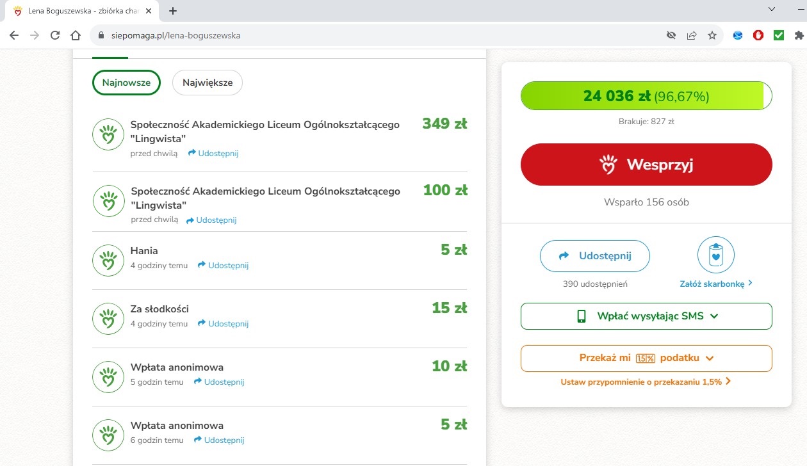The height and width of the screenshot is (466, 807).
Task: Select the Lena Boguszewska browser tab
Action: click(83, 11)
